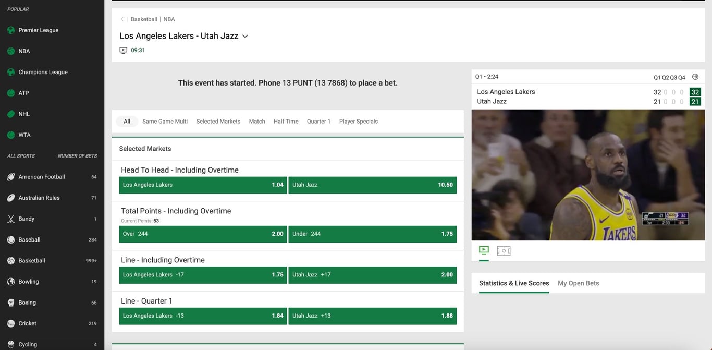Select Utah Jazz +13 Quarter 1 line 1.88
This screenshot has width=712, height=350.
[373, 316]
